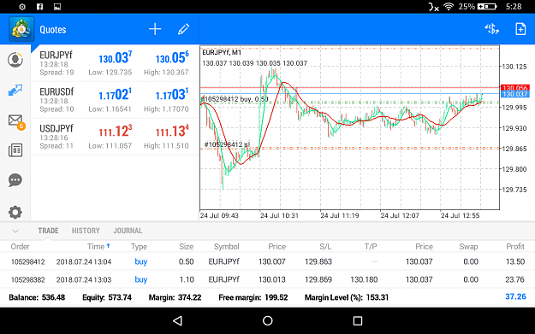Open mailbox with 6 unread messages
The width and height of the screenshot is (535, 334).
16,121
